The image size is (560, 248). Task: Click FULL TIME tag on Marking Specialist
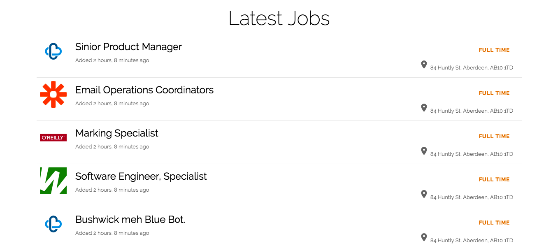point(494,136)
